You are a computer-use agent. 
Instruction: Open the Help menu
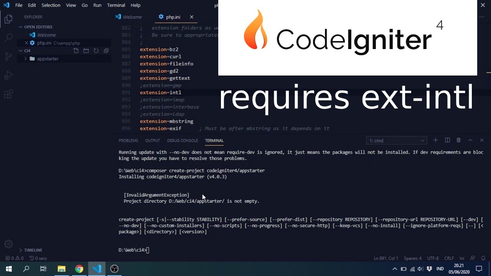(x=135, y=5)
